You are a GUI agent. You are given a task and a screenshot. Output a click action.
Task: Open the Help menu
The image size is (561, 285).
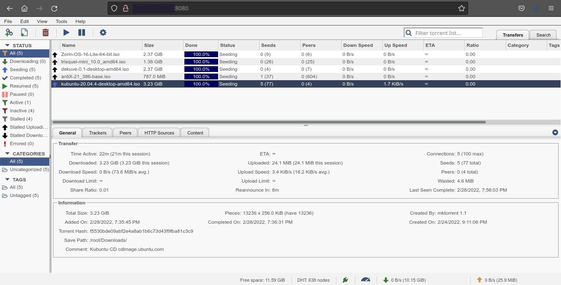click(80, 21)
